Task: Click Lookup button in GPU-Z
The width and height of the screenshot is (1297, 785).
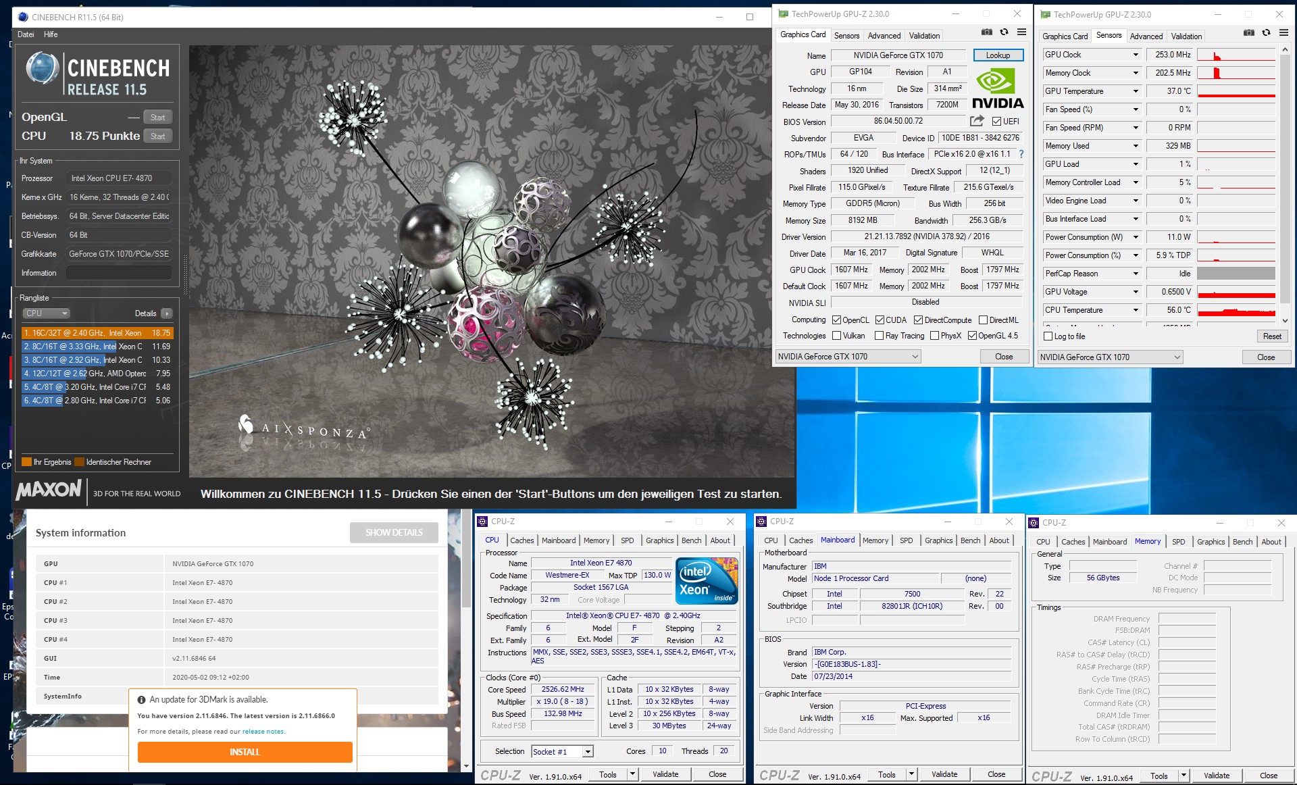Action: [998, 55]
